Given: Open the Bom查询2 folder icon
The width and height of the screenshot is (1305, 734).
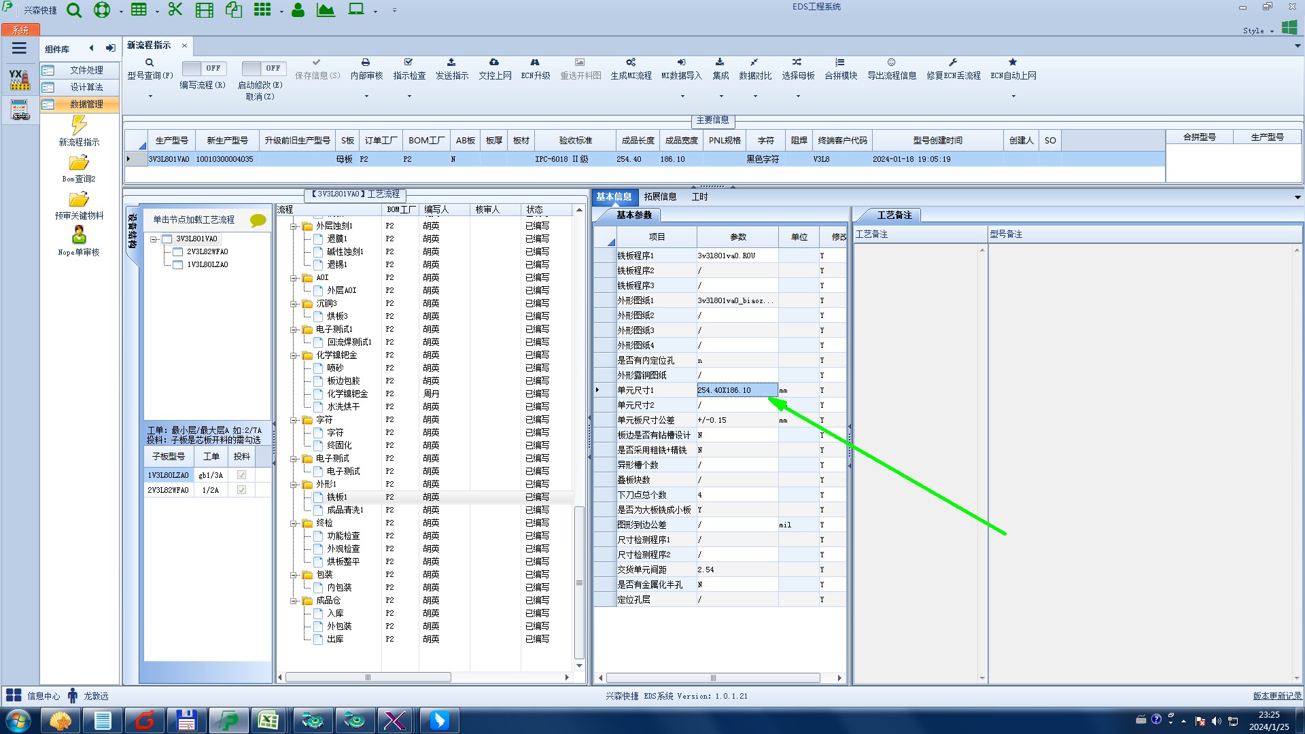Looking at the screenshot, I should coord(79,163).
